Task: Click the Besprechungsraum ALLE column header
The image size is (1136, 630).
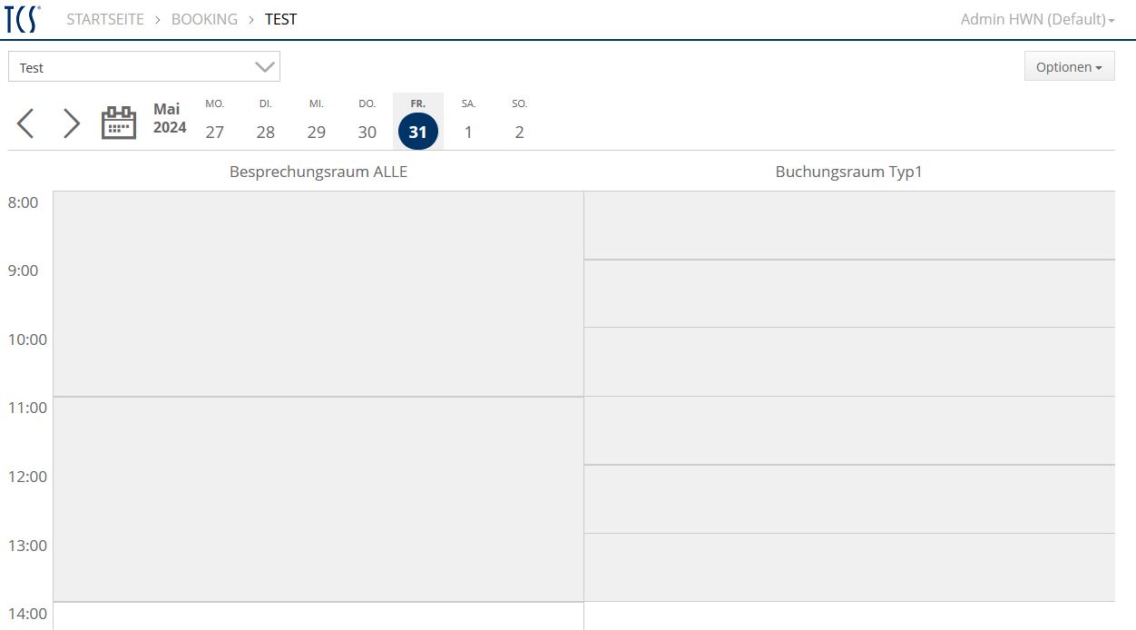Action: (x=318, y=172)
